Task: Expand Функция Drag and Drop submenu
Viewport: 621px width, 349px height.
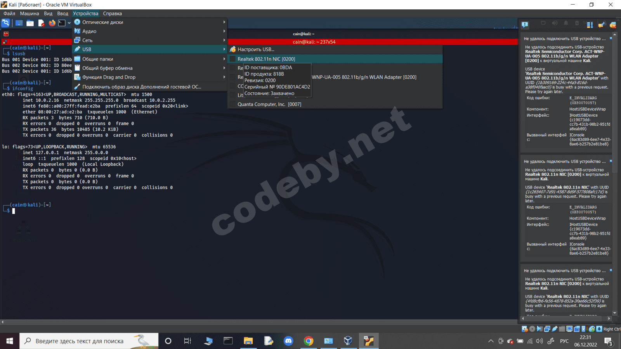Action: (150, 77)
